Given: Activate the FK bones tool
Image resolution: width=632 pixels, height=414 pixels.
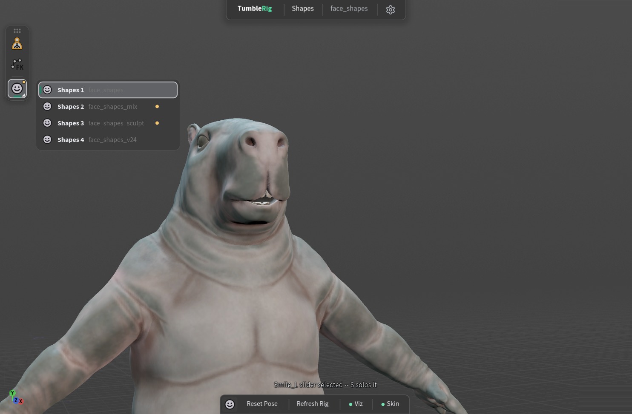Looking at the screenshot, I should tap(17, 65).
